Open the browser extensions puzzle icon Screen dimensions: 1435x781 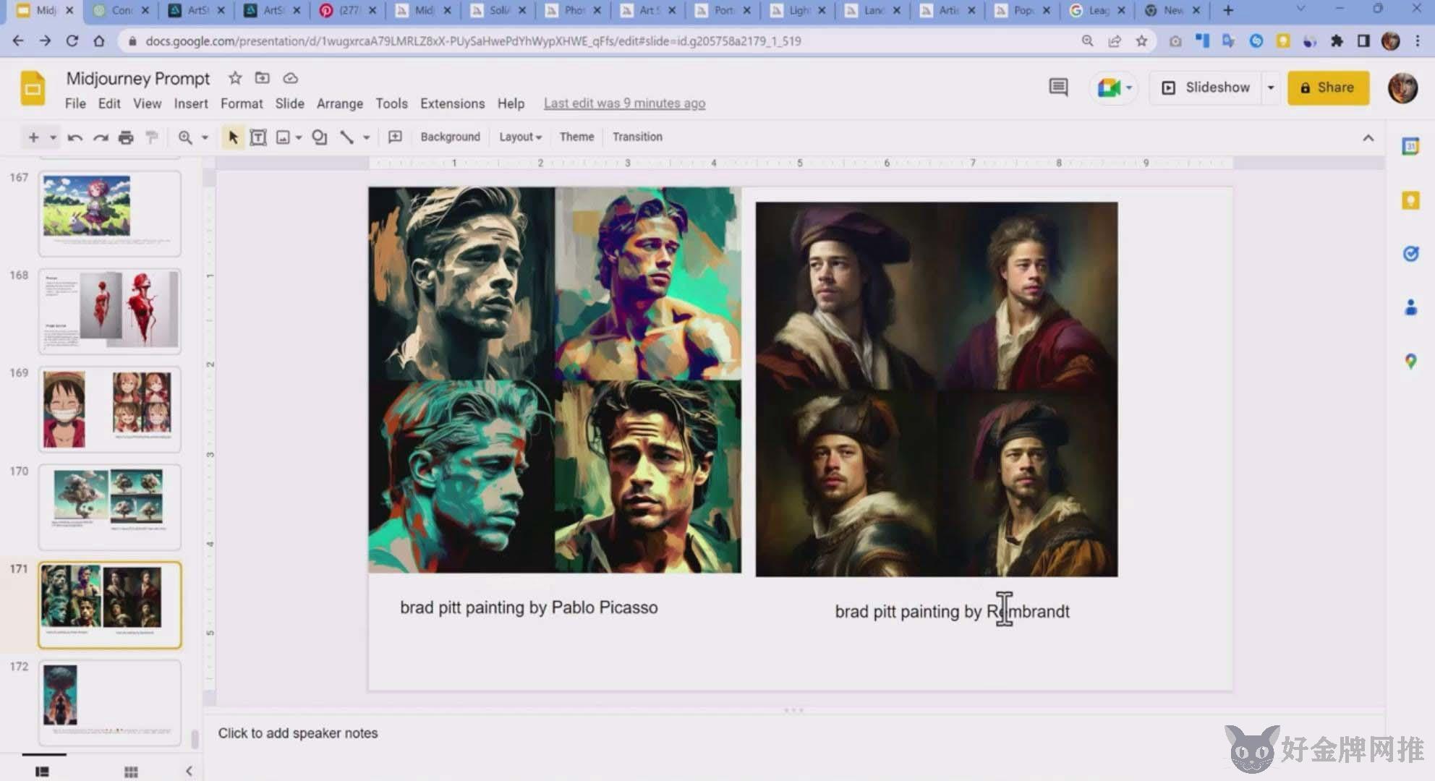1337,41
